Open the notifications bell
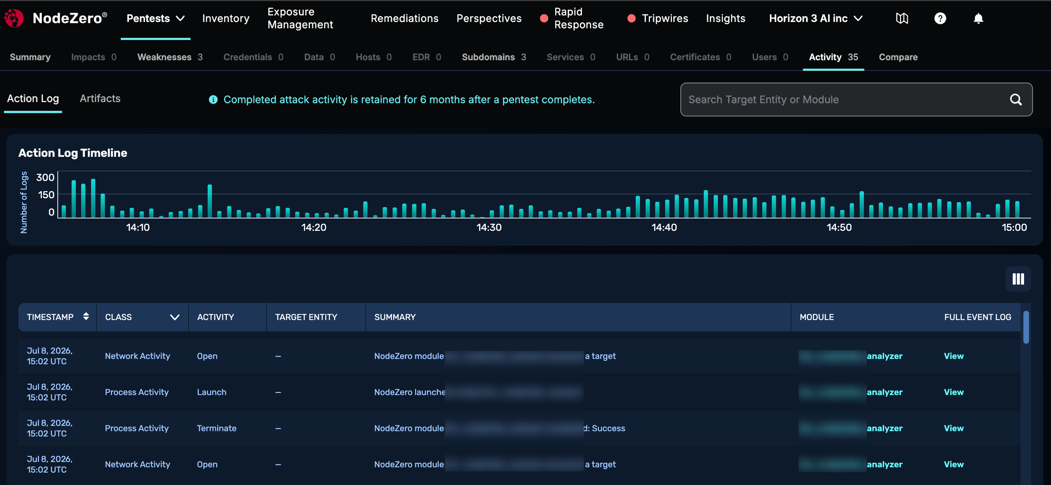The width and height of the screenshot is (1051, 485). [x=978, y=18]
